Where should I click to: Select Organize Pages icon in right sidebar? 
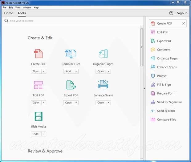tap(153, 58)
